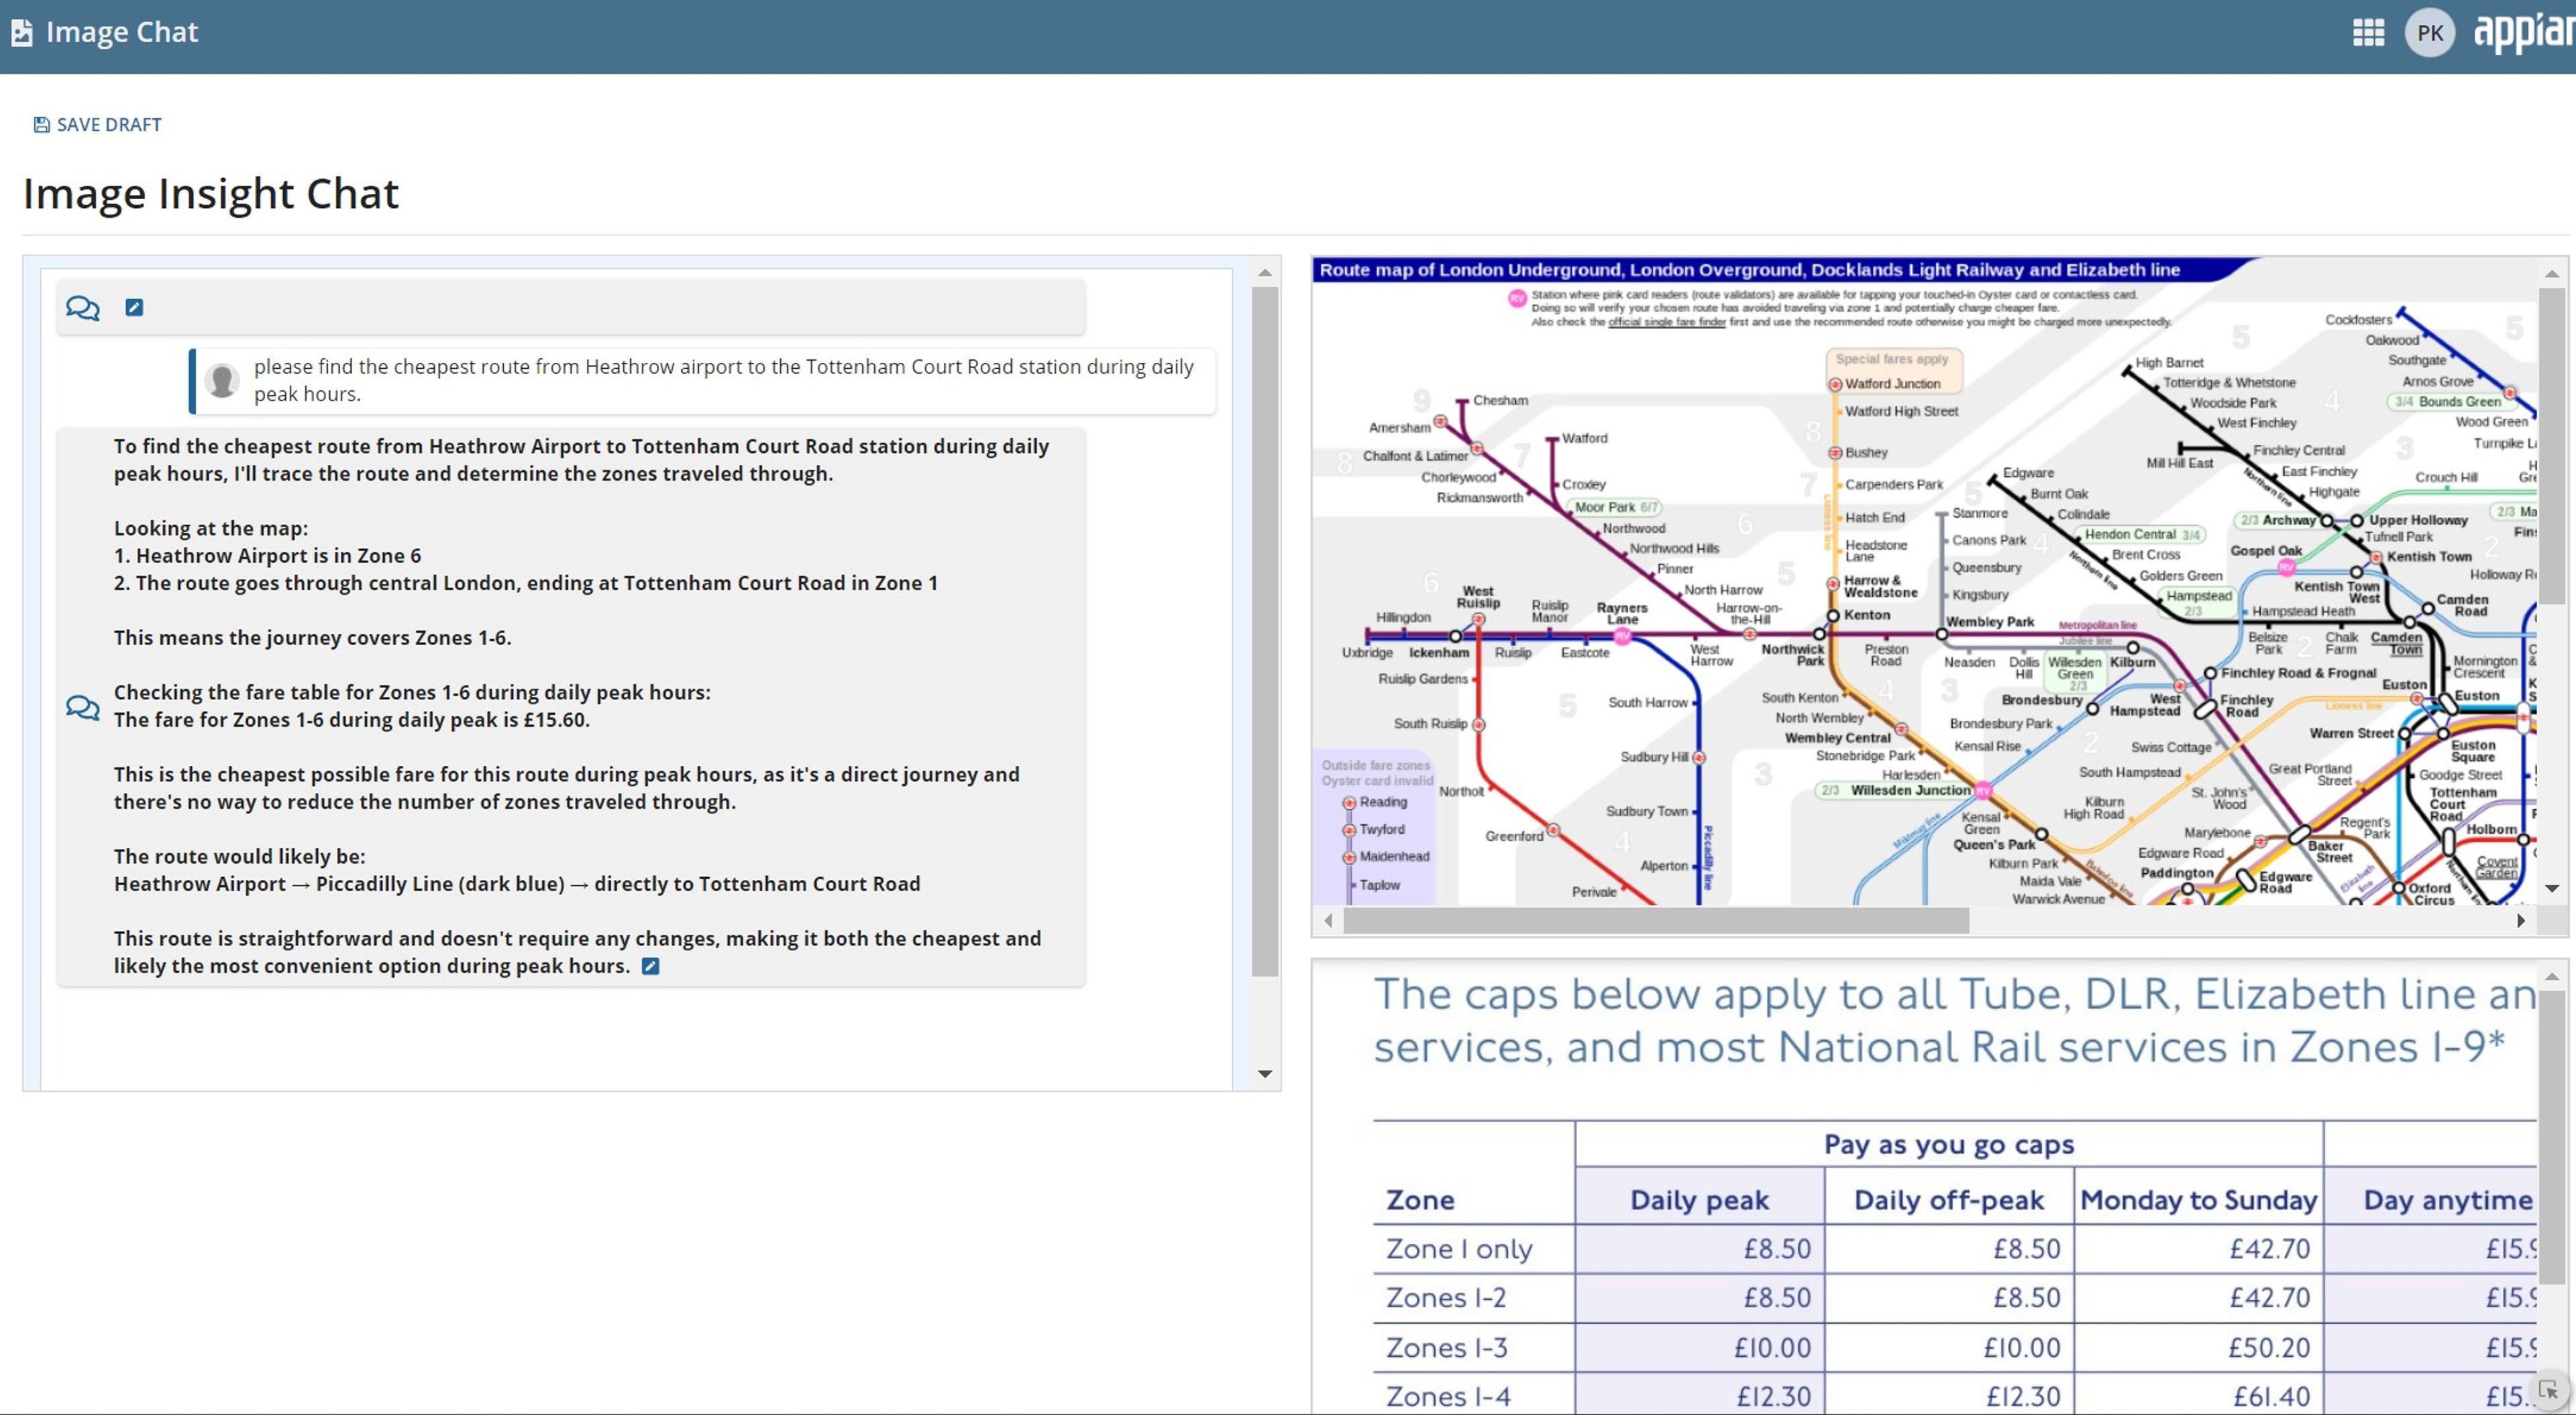Click the route map vertical scrollbar thumb

(x=2551, y=446)
